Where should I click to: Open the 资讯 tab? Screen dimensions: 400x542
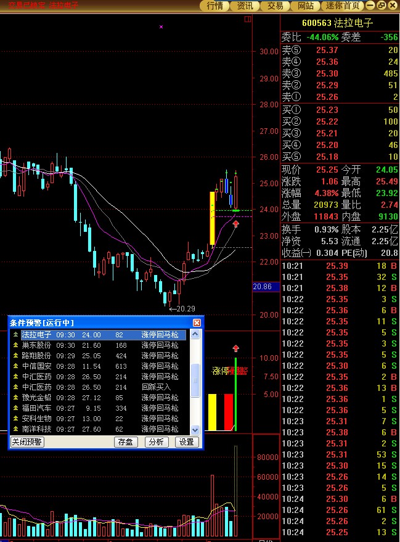[x=245, y=6]
